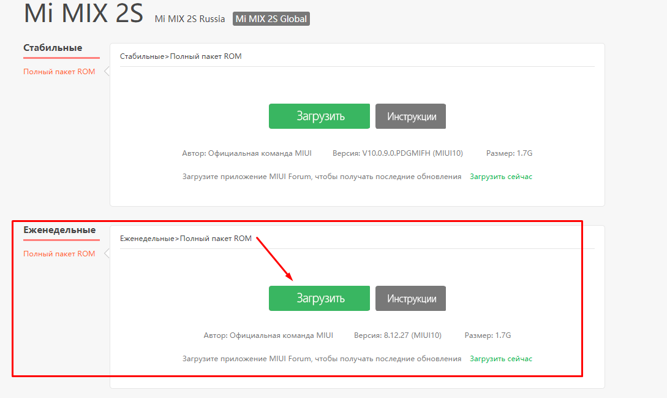Screen dimensions: 667x398
Task: Click the Стабильные>Полный пакет ROM breadcrumb
Action: pos(181,56)
